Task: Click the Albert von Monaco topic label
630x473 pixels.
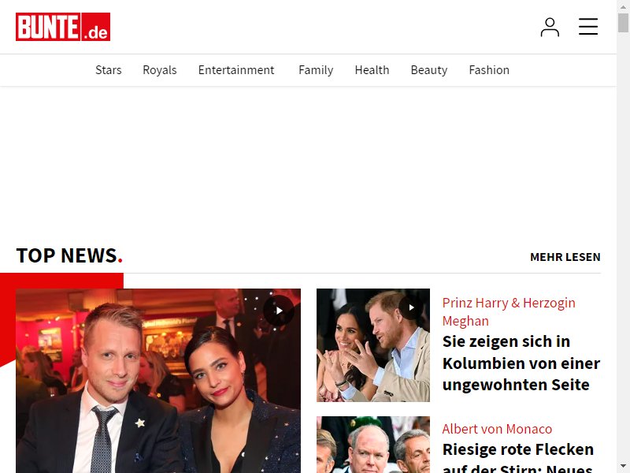Action: (497, 429)
